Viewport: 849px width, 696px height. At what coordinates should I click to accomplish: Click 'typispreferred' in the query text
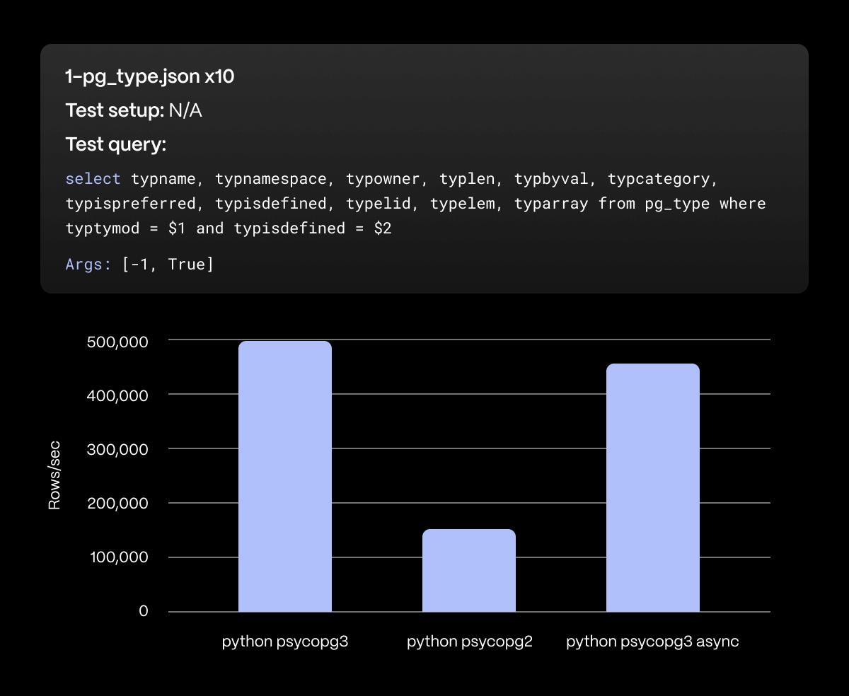(130, 204)
